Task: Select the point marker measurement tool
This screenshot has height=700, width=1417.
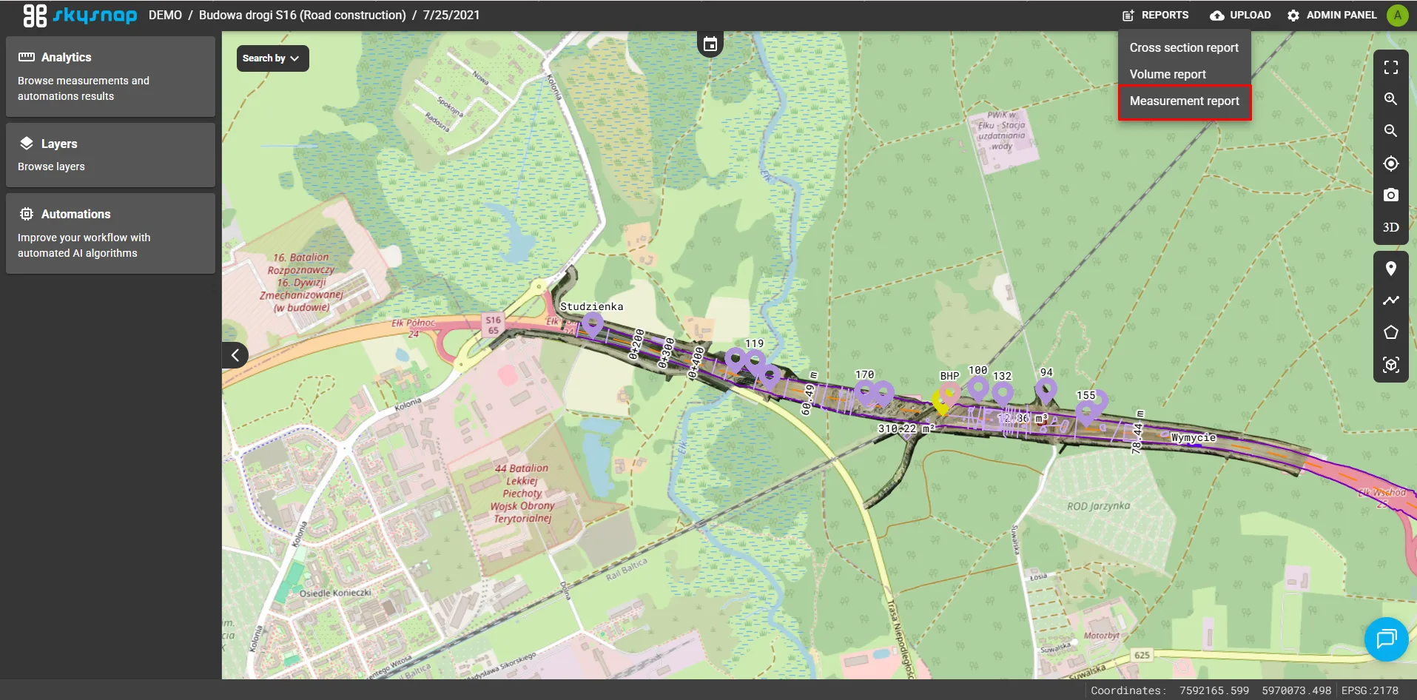Action: coord(1390,269)
